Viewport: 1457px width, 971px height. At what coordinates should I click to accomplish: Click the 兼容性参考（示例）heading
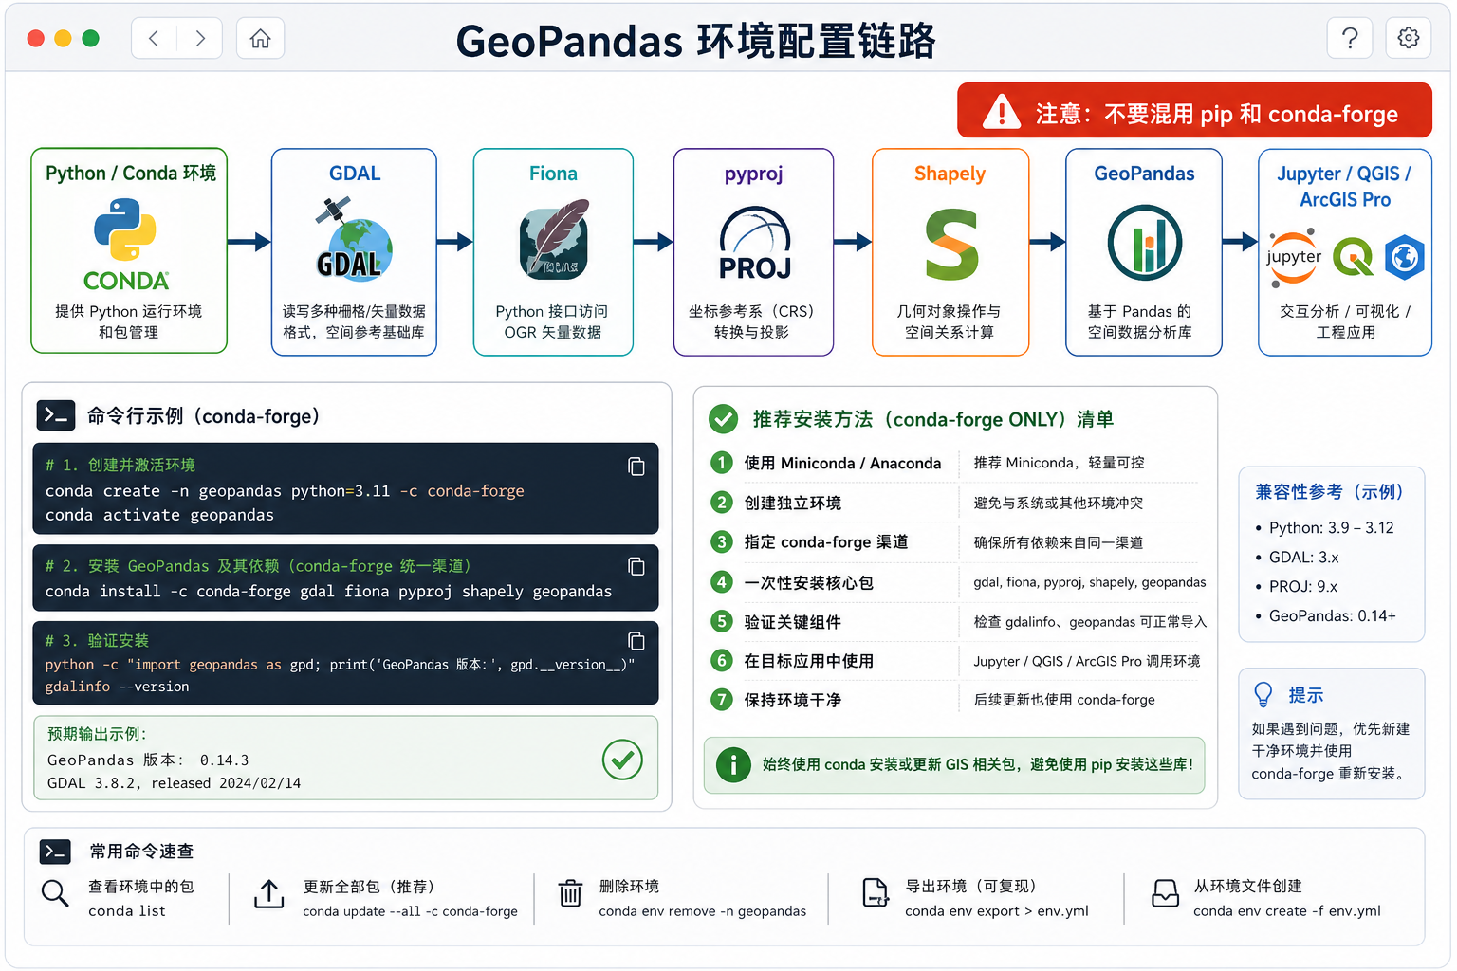pos(1329,492)
